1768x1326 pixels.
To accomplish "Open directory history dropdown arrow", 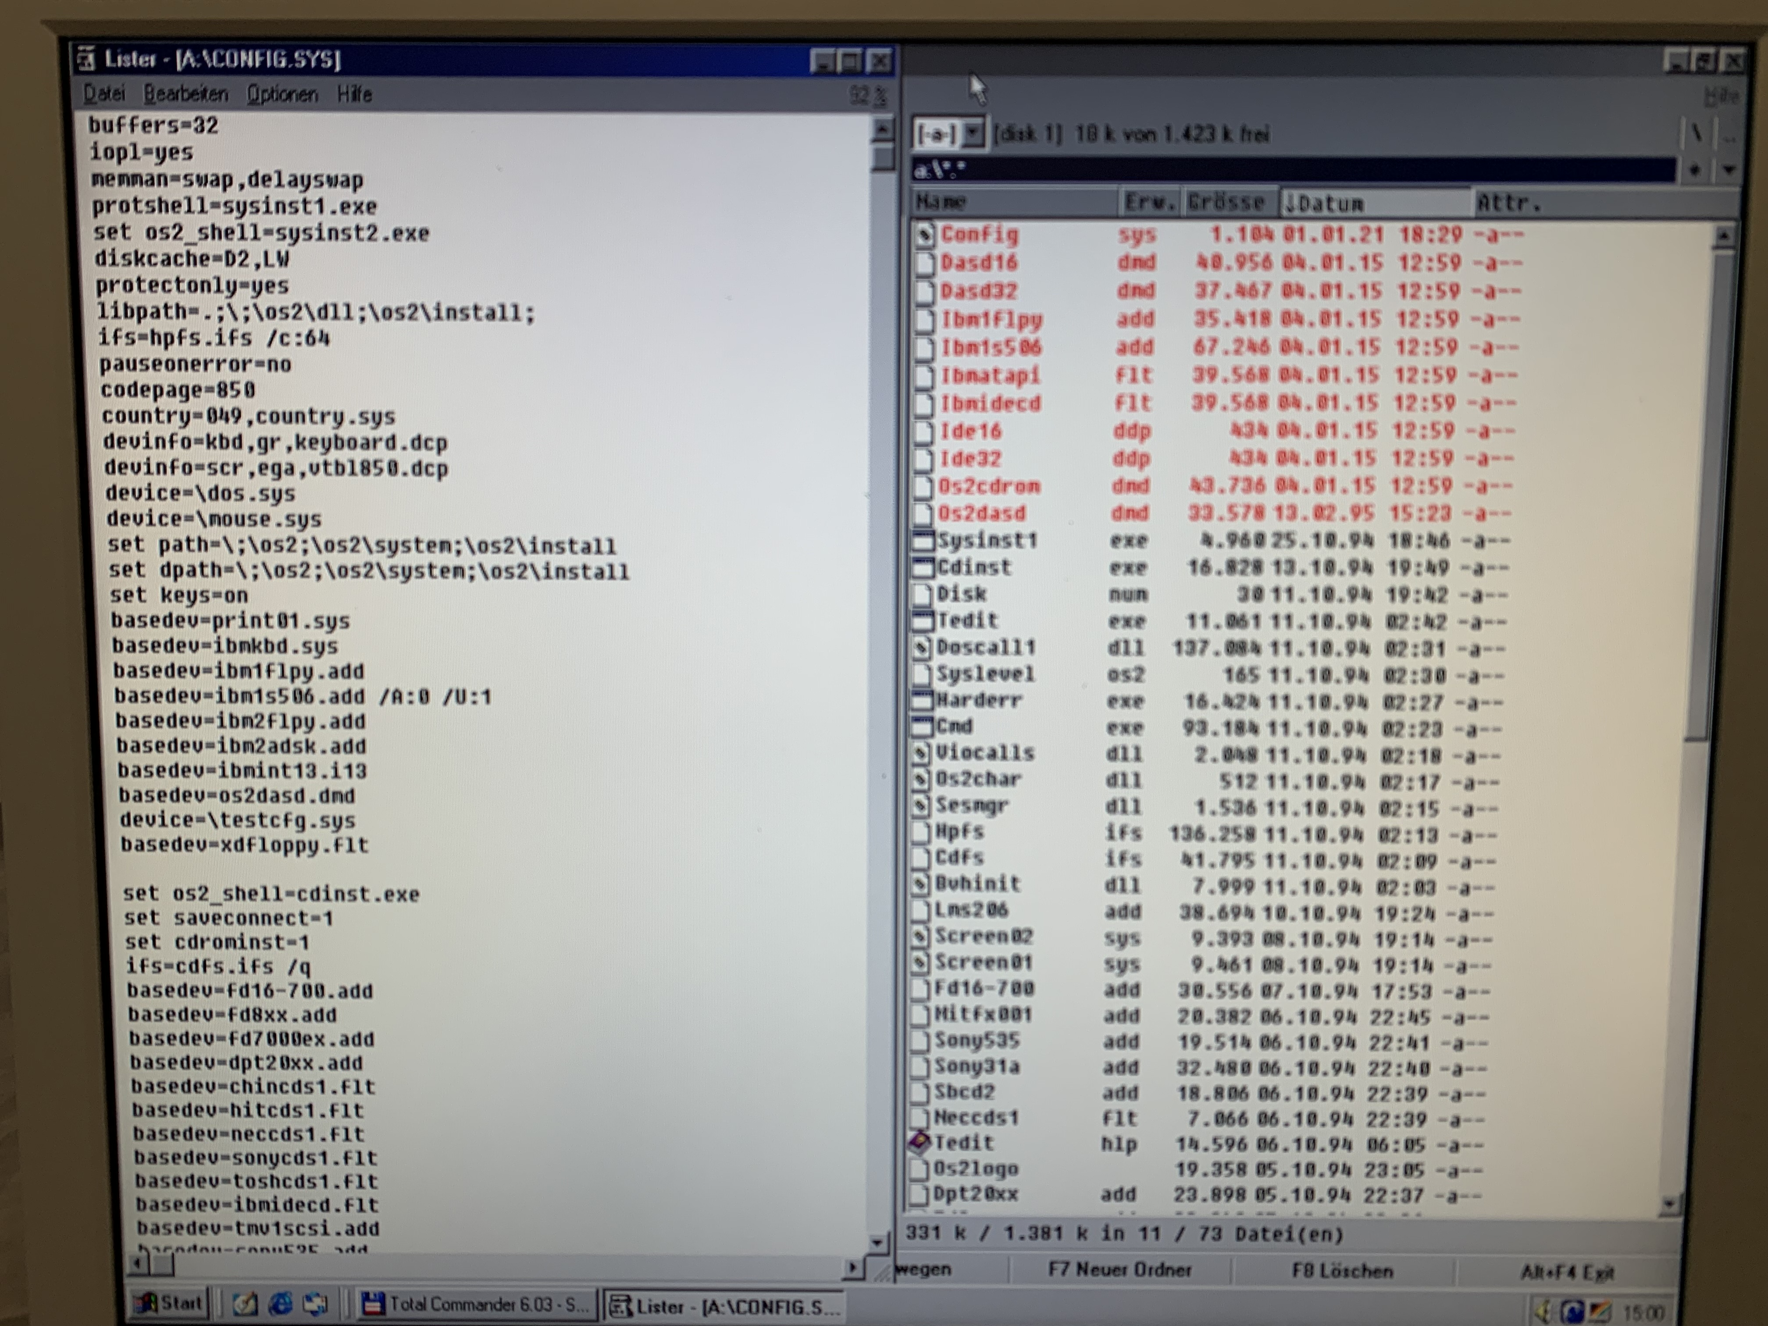I will [x=1729, y=169].
